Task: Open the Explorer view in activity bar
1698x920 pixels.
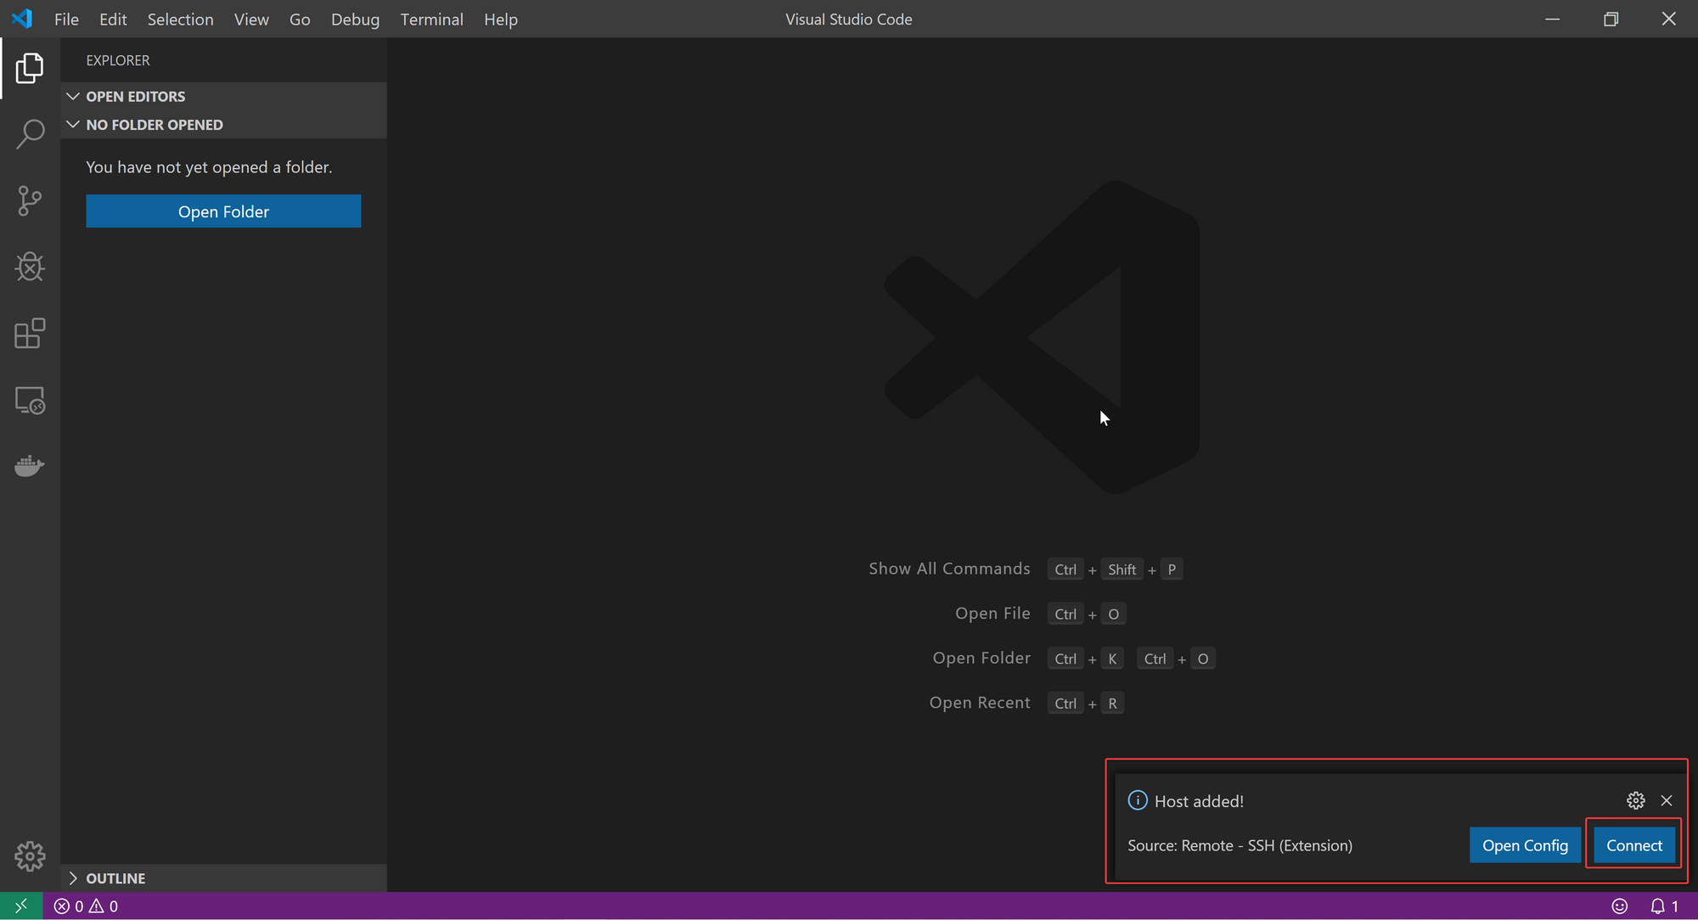Action: 30,68
